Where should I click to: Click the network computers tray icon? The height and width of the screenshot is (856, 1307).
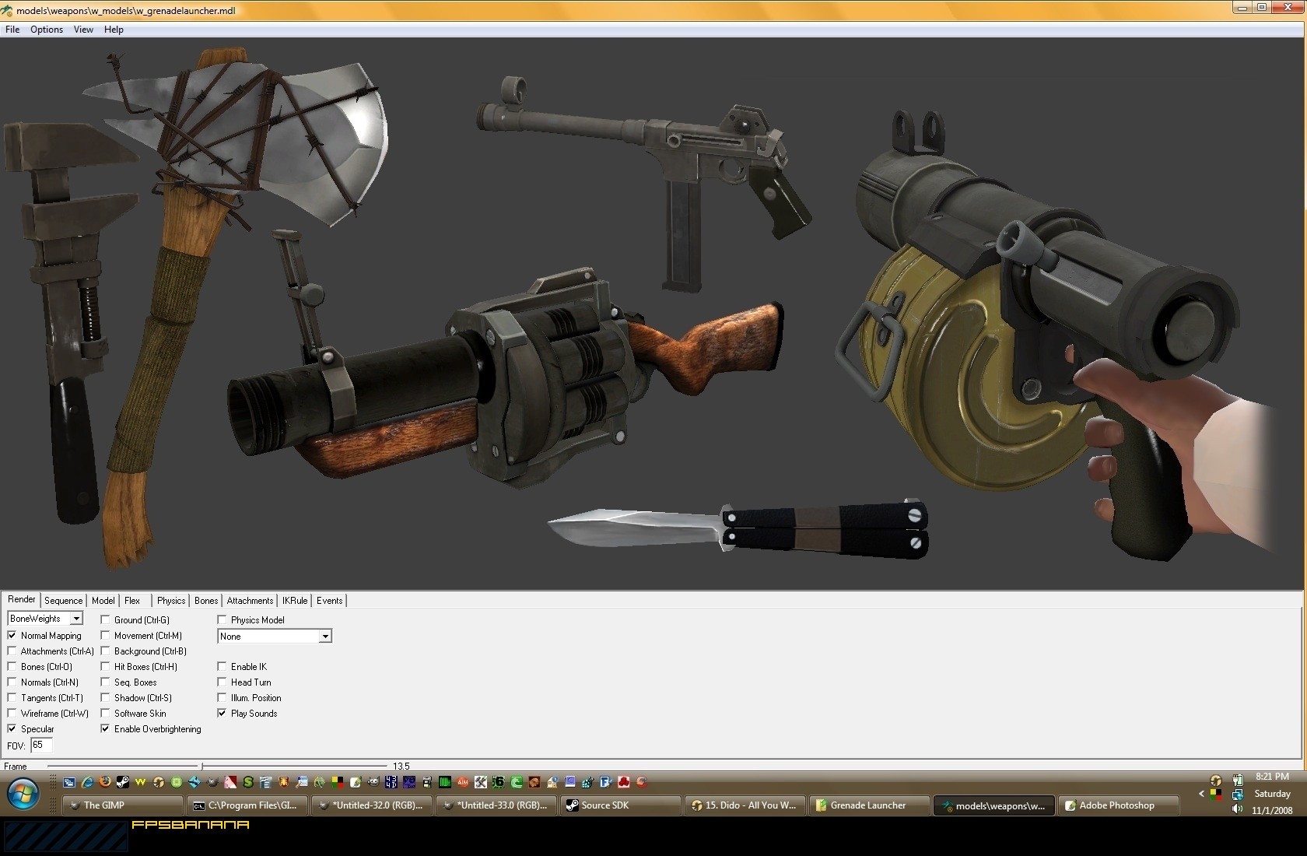point(1237,795)
